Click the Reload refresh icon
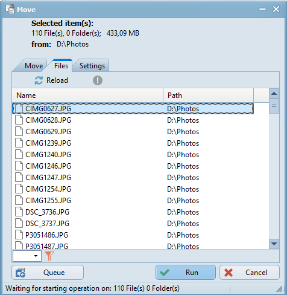Screen dimensions: 287x295 click(x=39, y=80)
